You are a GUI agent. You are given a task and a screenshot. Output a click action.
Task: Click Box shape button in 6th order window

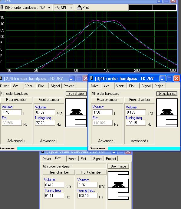coord(118,166)
